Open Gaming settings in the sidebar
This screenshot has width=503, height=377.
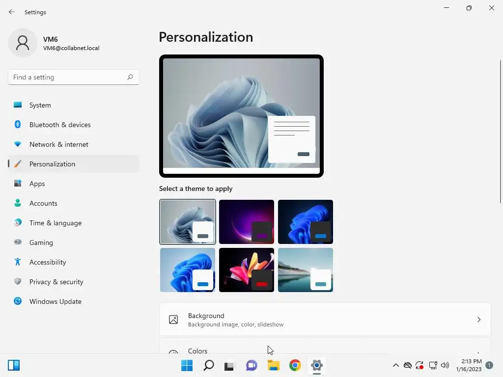(x=74, y=242)
